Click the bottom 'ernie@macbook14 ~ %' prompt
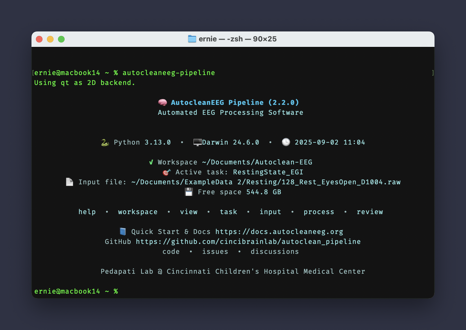Screen dimensions: 466x330 [x=76, y=291]
